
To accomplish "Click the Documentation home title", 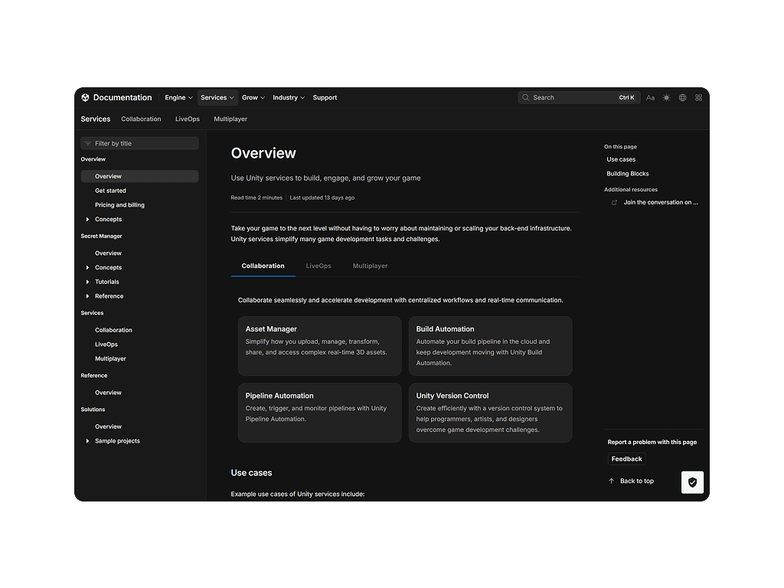I will tap(122, 97).
